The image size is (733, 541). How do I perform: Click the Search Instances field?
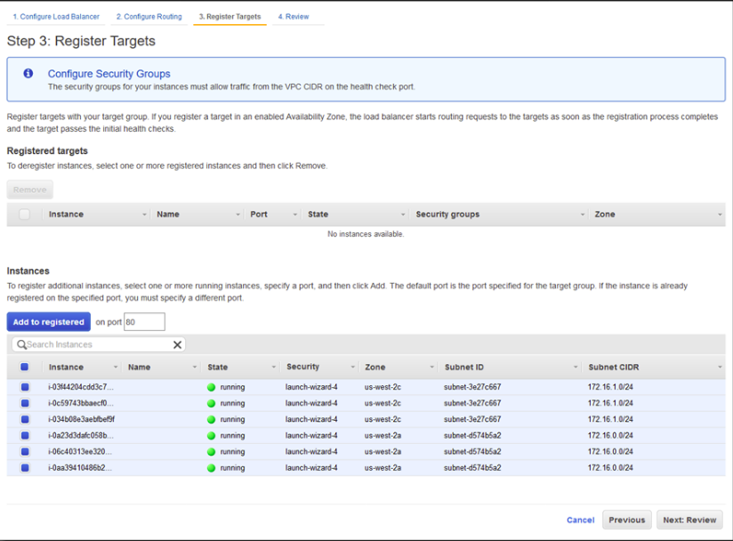[x=99, y=344]
